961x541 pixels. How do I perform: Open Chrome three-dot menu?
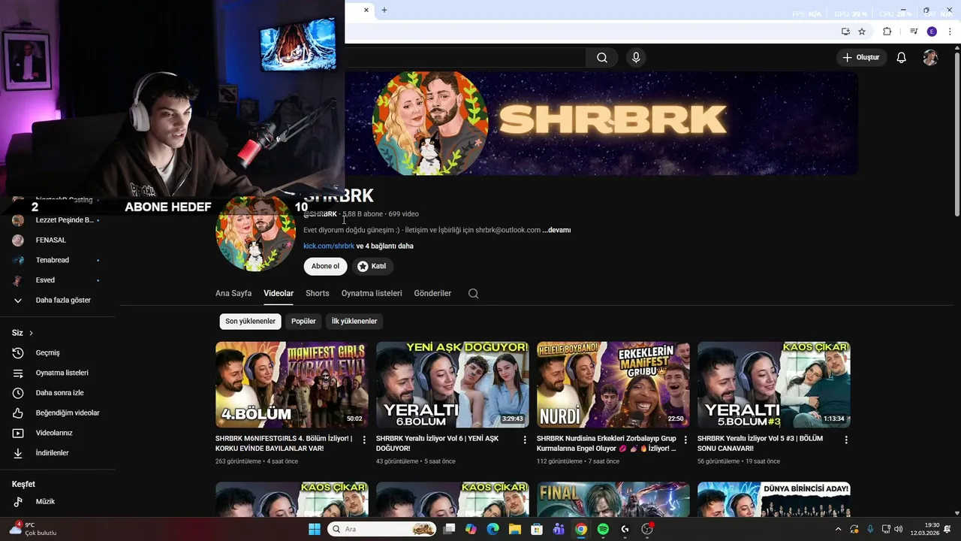pyautogui.click(x=950, y=32)
